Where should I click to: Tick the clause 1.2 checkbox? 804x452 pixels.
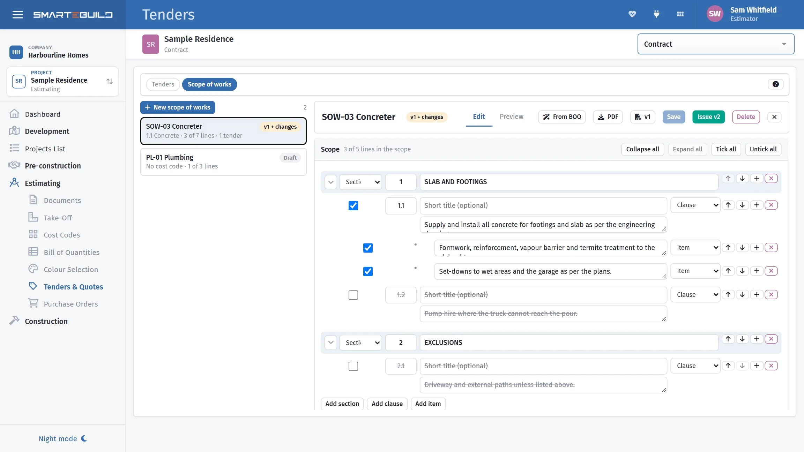353,295
